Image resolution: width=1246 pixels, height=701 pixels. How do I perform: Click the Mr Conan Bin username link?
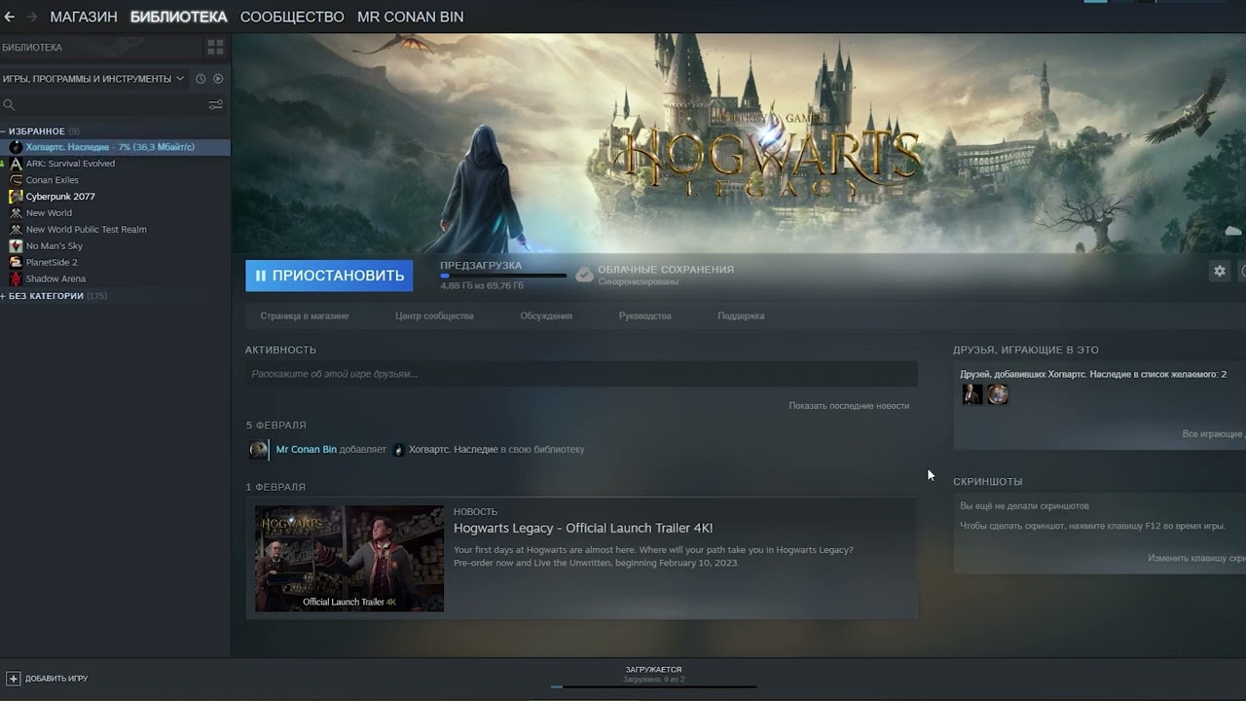coord(307,450)
